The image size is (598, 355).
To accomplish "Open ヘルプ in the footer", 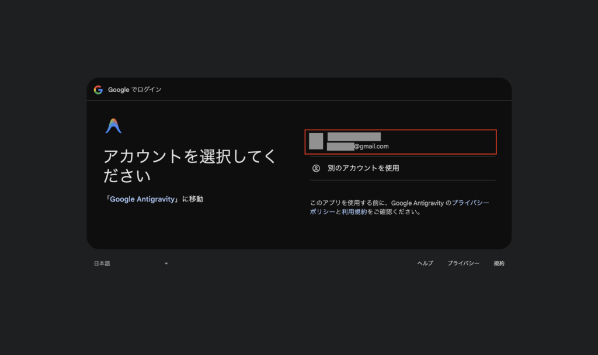I will pyautogui.click(x=425, y=263).
